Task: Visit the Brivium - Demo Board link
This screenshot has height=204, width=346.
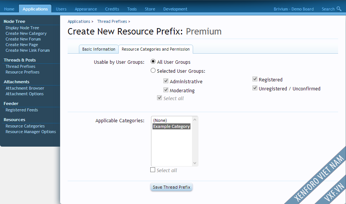Action: click(x=294, y=9)
